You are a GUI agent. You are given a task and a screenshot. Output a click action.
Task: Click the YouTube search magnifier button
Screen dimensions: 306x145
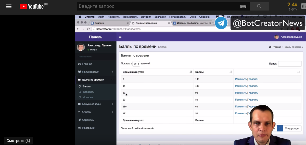259,6
